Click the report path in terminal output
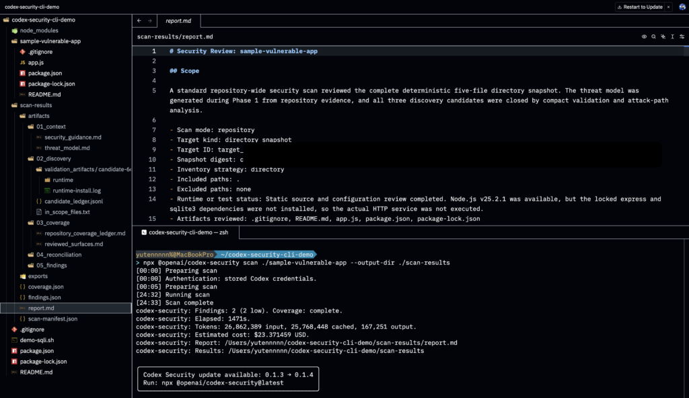Image resolution: width=689 pixels, height=398 pixels. click(341, 343)
